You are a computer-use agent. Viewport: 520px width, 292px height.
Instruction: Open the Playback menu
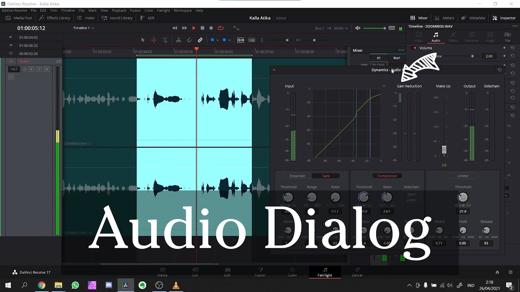(x=119, y=10)
